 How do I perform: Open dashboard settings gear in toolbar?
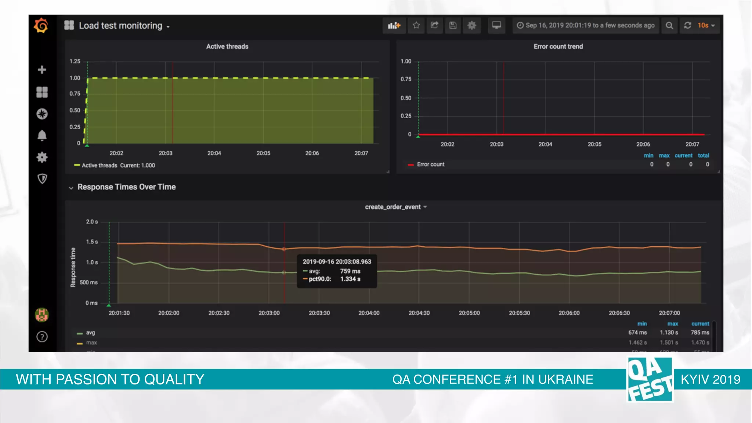point(471,25)
